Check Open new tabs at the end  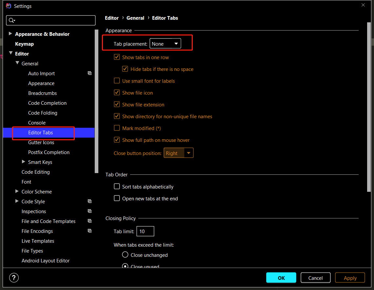pyautogui.click(x=117, y=198)
